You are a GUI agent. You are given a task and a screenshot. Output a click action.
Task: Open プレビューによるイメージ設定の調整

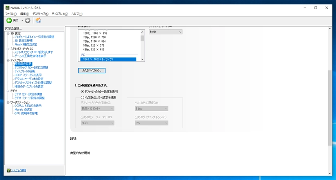pyautogui.click(x=34, y=37)
